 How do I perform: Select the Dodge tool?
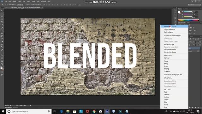pos(2,47)
